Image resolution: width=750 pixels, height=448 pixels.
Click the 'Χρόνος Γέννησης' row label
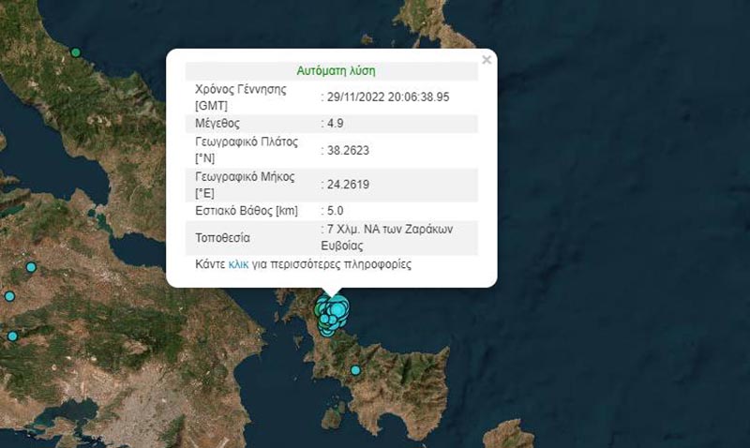[x=240, y=89]
